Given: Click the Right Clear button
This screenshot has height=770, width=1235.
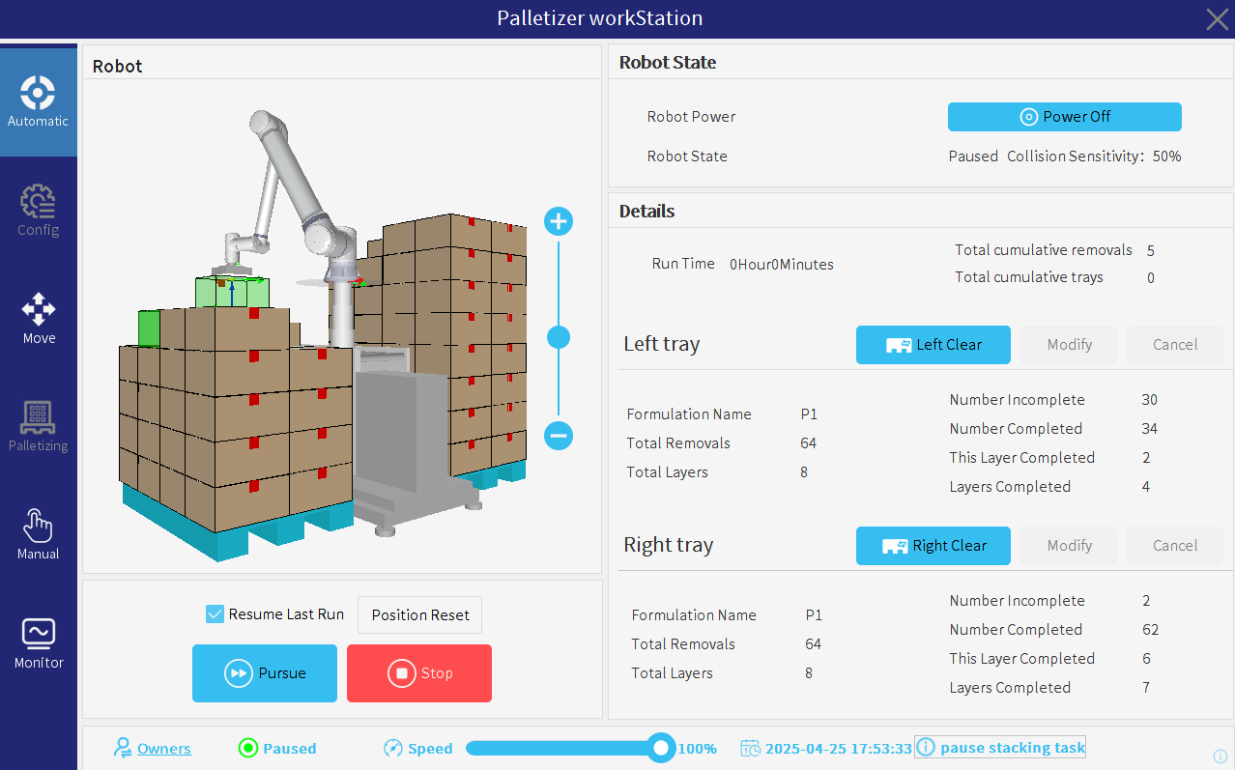Looking at the screenshot, I should click(933, 546).
